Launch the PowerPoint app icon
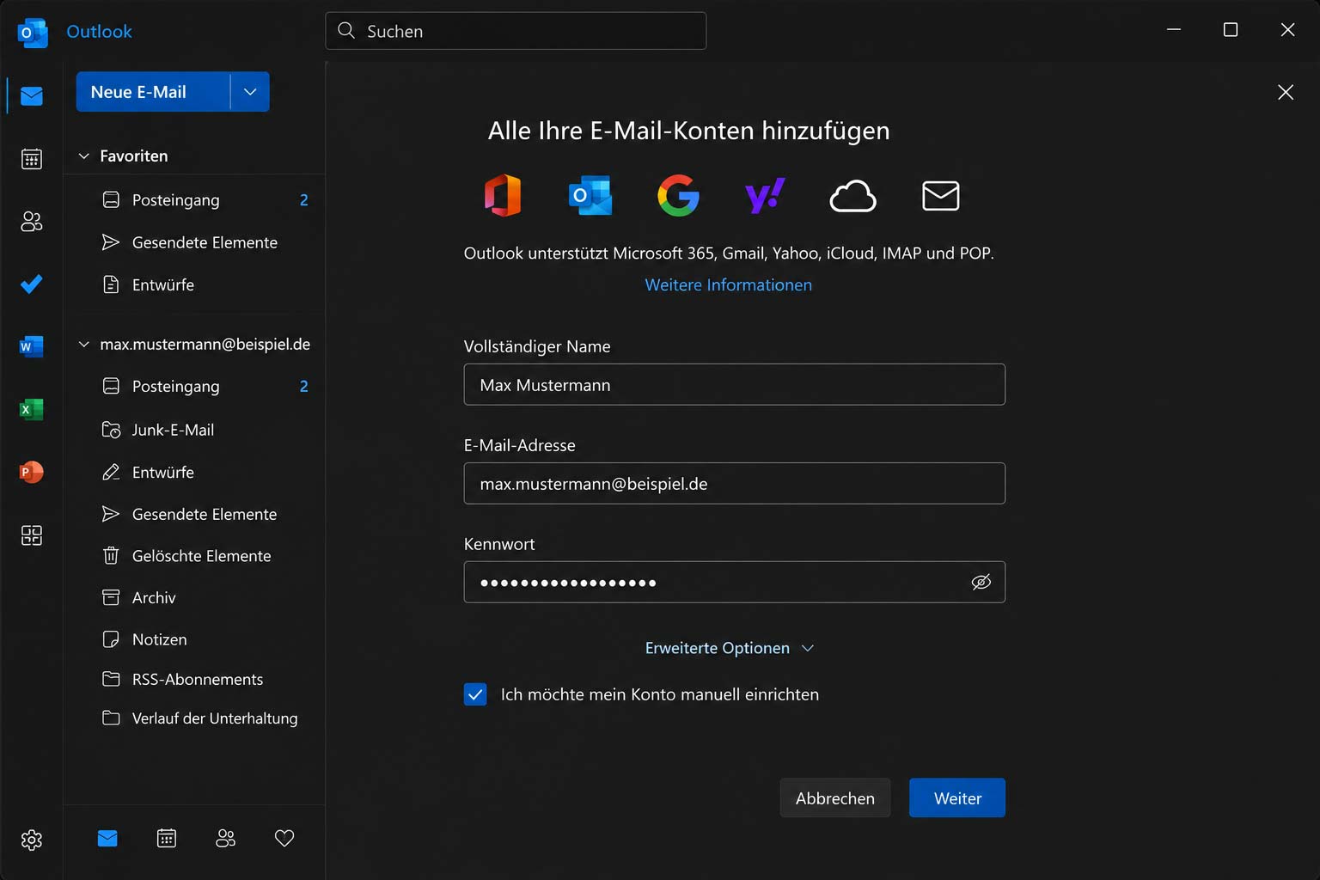The height and width of the screenshot is (880, 1320). pyautogui.click(x=32, y=472)
